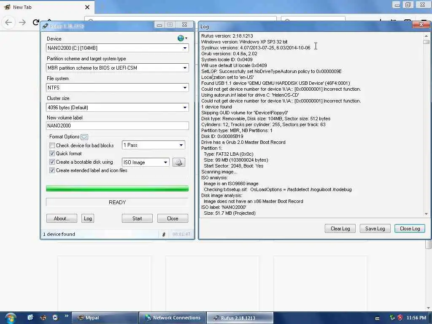The height and width of the screenshot is (324, 432).
Task: Click log line 'Drive has a Grub 2.0 Master Boot Record'
Action: pyautogui.click(x=243, y=142)
